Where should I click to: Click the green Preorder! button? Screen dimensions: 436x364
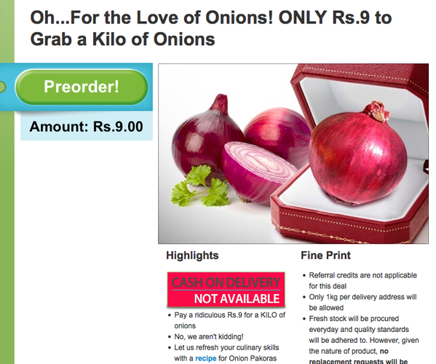tap(82, 87)
